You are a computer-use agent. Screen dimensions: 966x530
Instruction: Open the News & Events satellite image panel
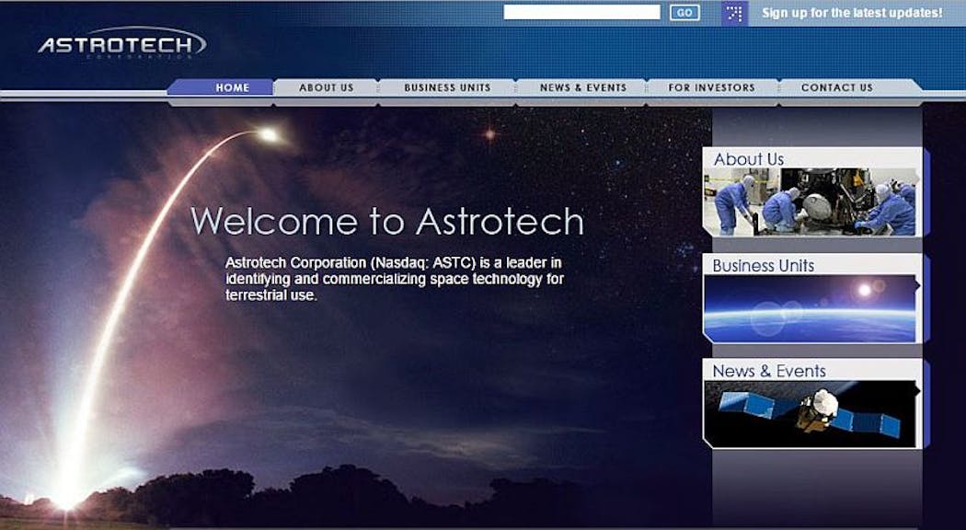(810, 412)
